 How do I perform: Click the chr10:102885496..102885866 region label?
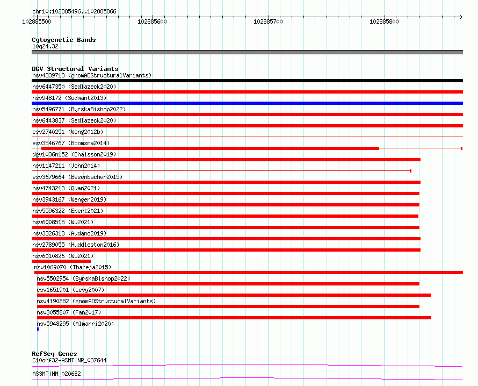point(74,12)
